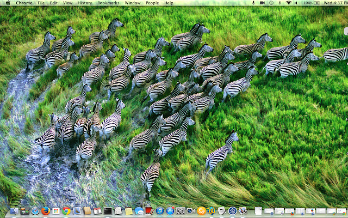This screenshot has width=348, height=218.
Task: Open Finder from the Dock
Action: 15,211
